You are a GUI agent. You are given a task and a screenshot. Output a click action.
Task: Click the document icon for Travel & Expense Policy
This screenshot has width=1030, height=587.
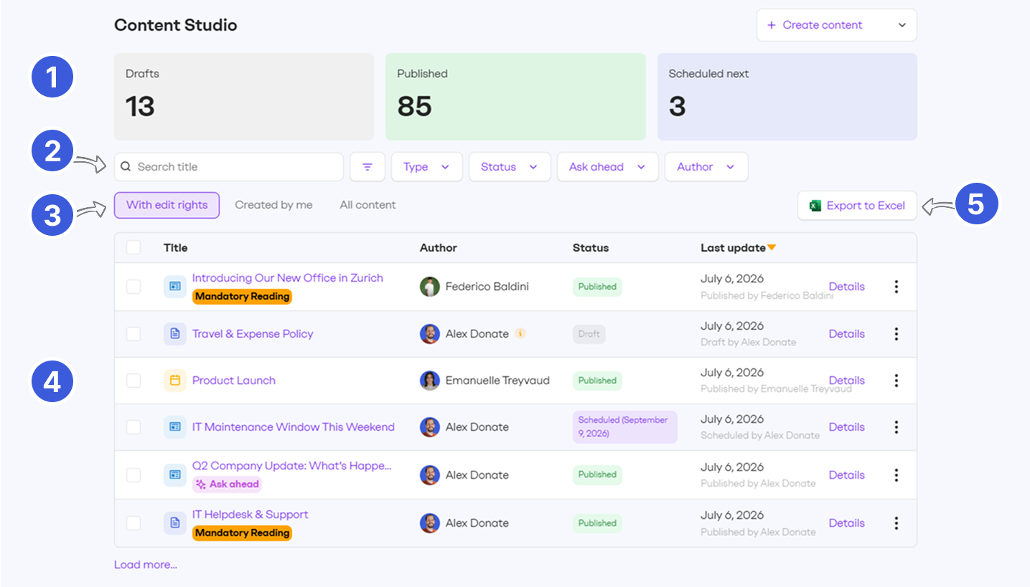tap(175, 334)
